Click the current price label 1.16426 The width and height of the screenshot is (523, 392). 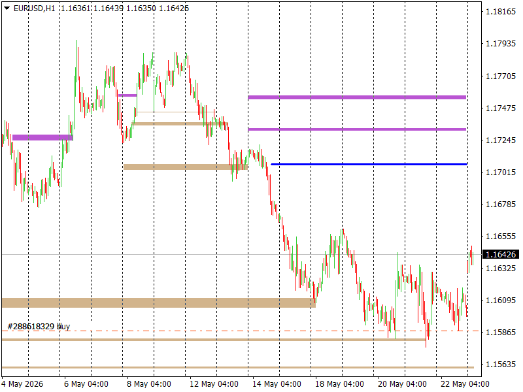coord(501,255)
